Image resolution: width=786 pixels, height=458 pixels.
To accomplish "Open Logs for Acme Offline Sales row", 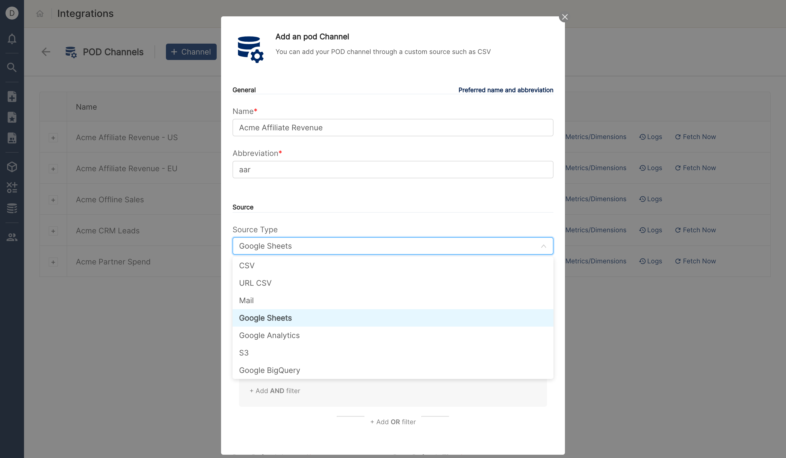I will click(651, 199).
